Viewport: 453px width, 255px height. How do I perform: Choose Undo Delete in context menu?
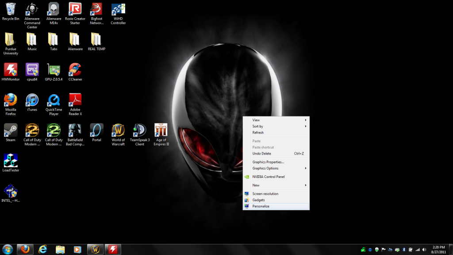pyautogui.click(x=276, y=154)
